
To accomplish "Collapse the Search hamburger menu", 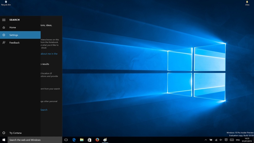I will tap(4, 20).
